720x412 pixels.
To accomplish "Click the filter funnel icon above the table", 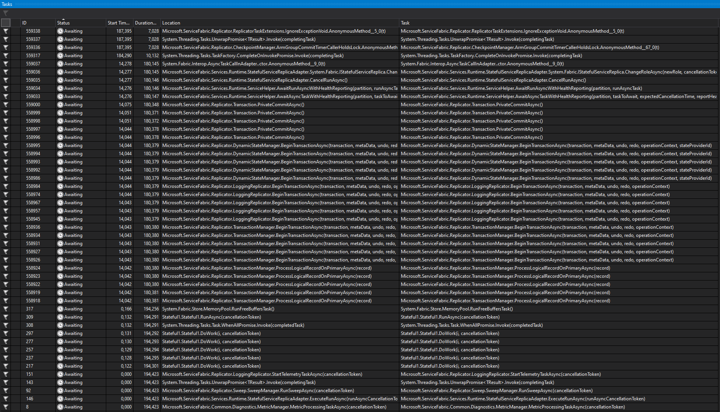I will point(6,13).
